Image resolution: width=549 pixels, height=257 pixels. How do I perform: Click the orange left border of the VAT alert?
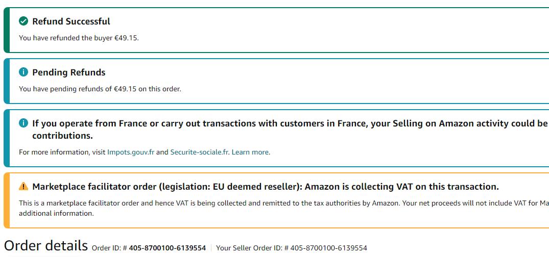click(x=6, y=200)
